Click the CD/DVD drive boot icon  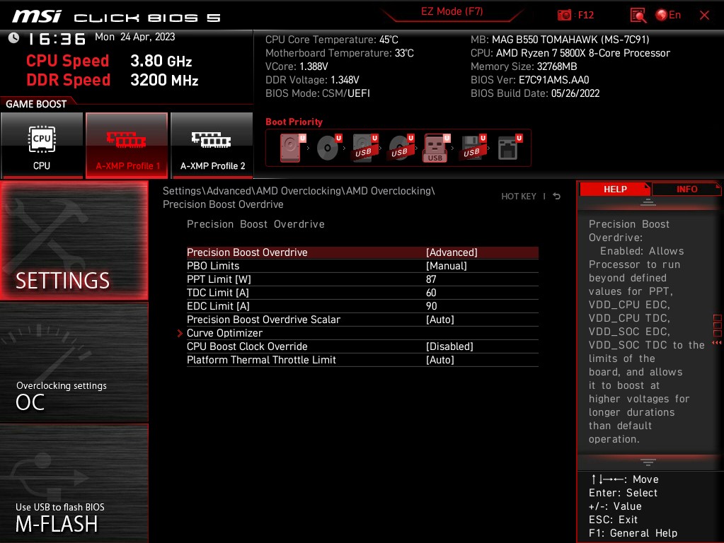[x=326, y=147]
